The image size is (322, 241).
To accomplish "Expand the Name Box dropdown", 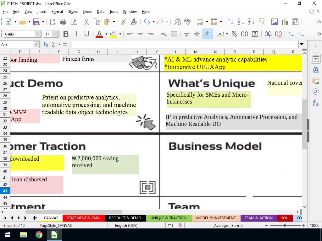I will [x=36, y=44].
